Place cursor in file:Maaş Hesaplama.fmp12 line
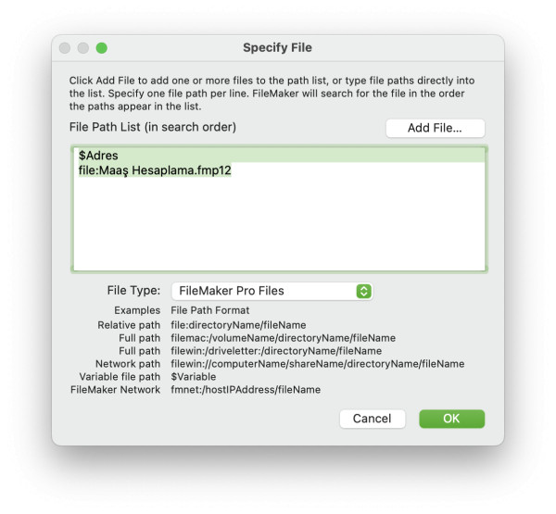Image resolution: width=556 pixels, height=514 pixels. tap(155, 170)
